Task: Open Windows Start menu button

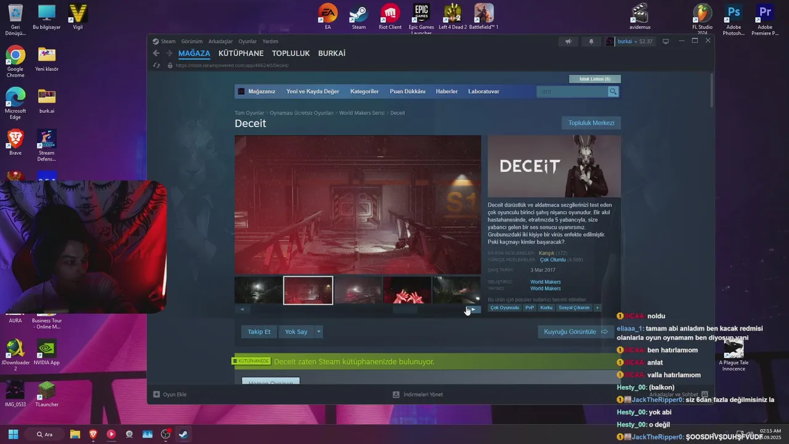Action: pyautogui.click(x=13, y=434)
